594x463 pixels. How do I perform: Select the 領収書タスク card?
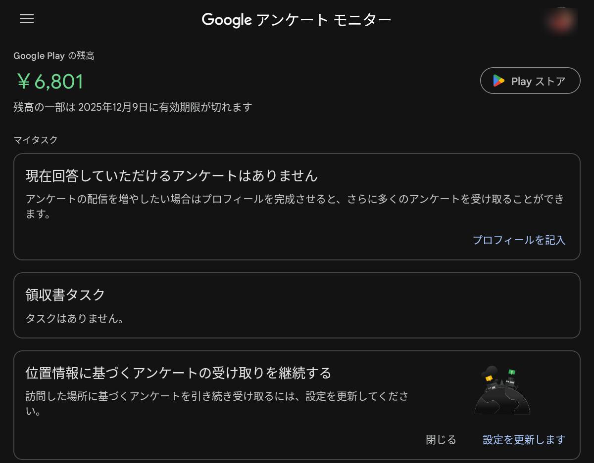click(297, 305)
